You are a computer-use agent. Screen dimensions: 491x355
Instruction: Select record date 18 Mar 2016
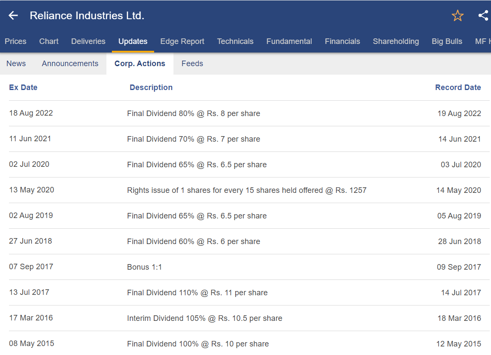(x=459, y=318)
